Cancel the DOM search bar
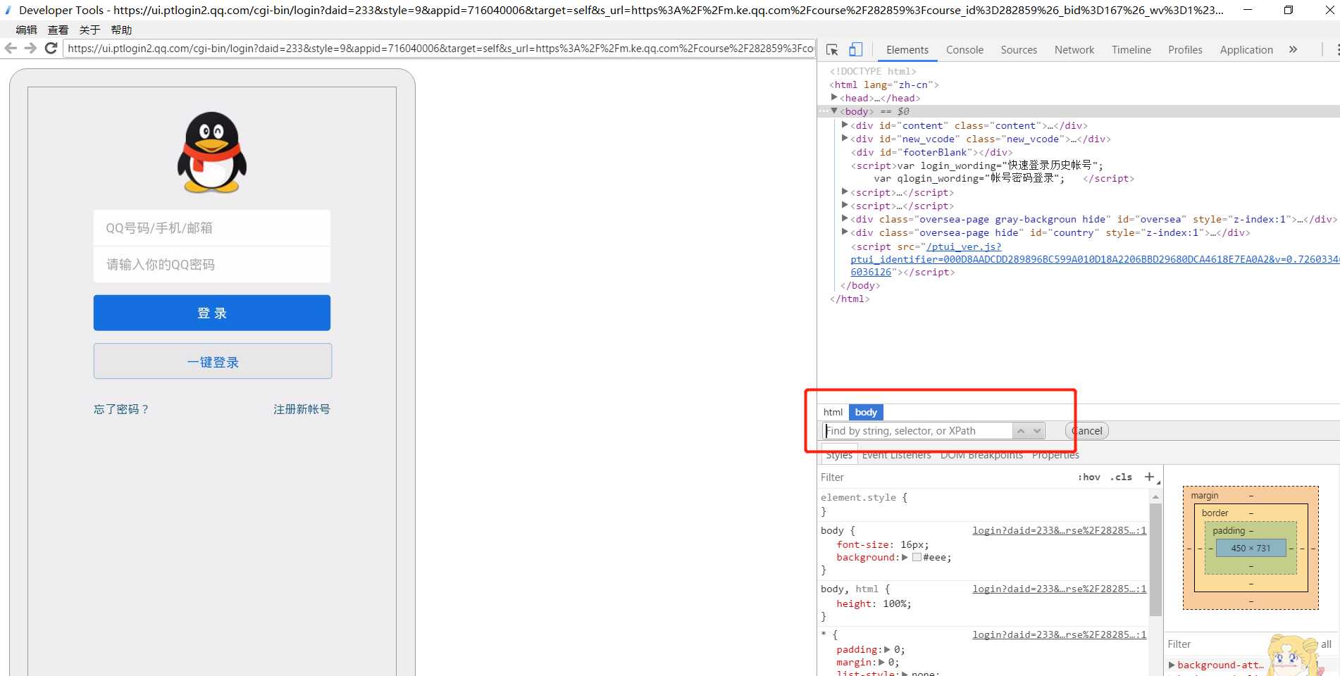 [x=1087, y=431]
